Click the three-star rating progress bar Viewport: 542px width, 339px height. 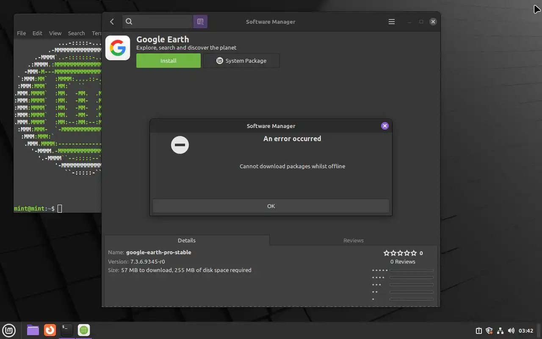tap(412, 285)
